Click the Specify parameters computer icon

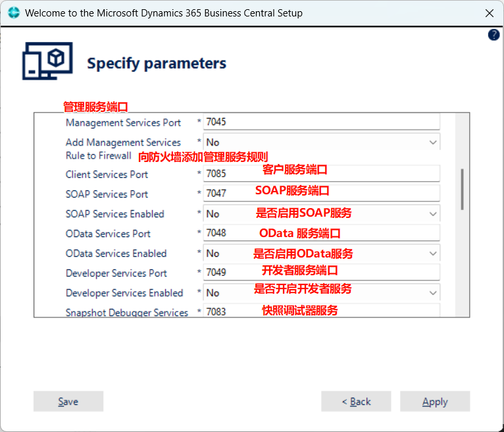coord(47,61)
